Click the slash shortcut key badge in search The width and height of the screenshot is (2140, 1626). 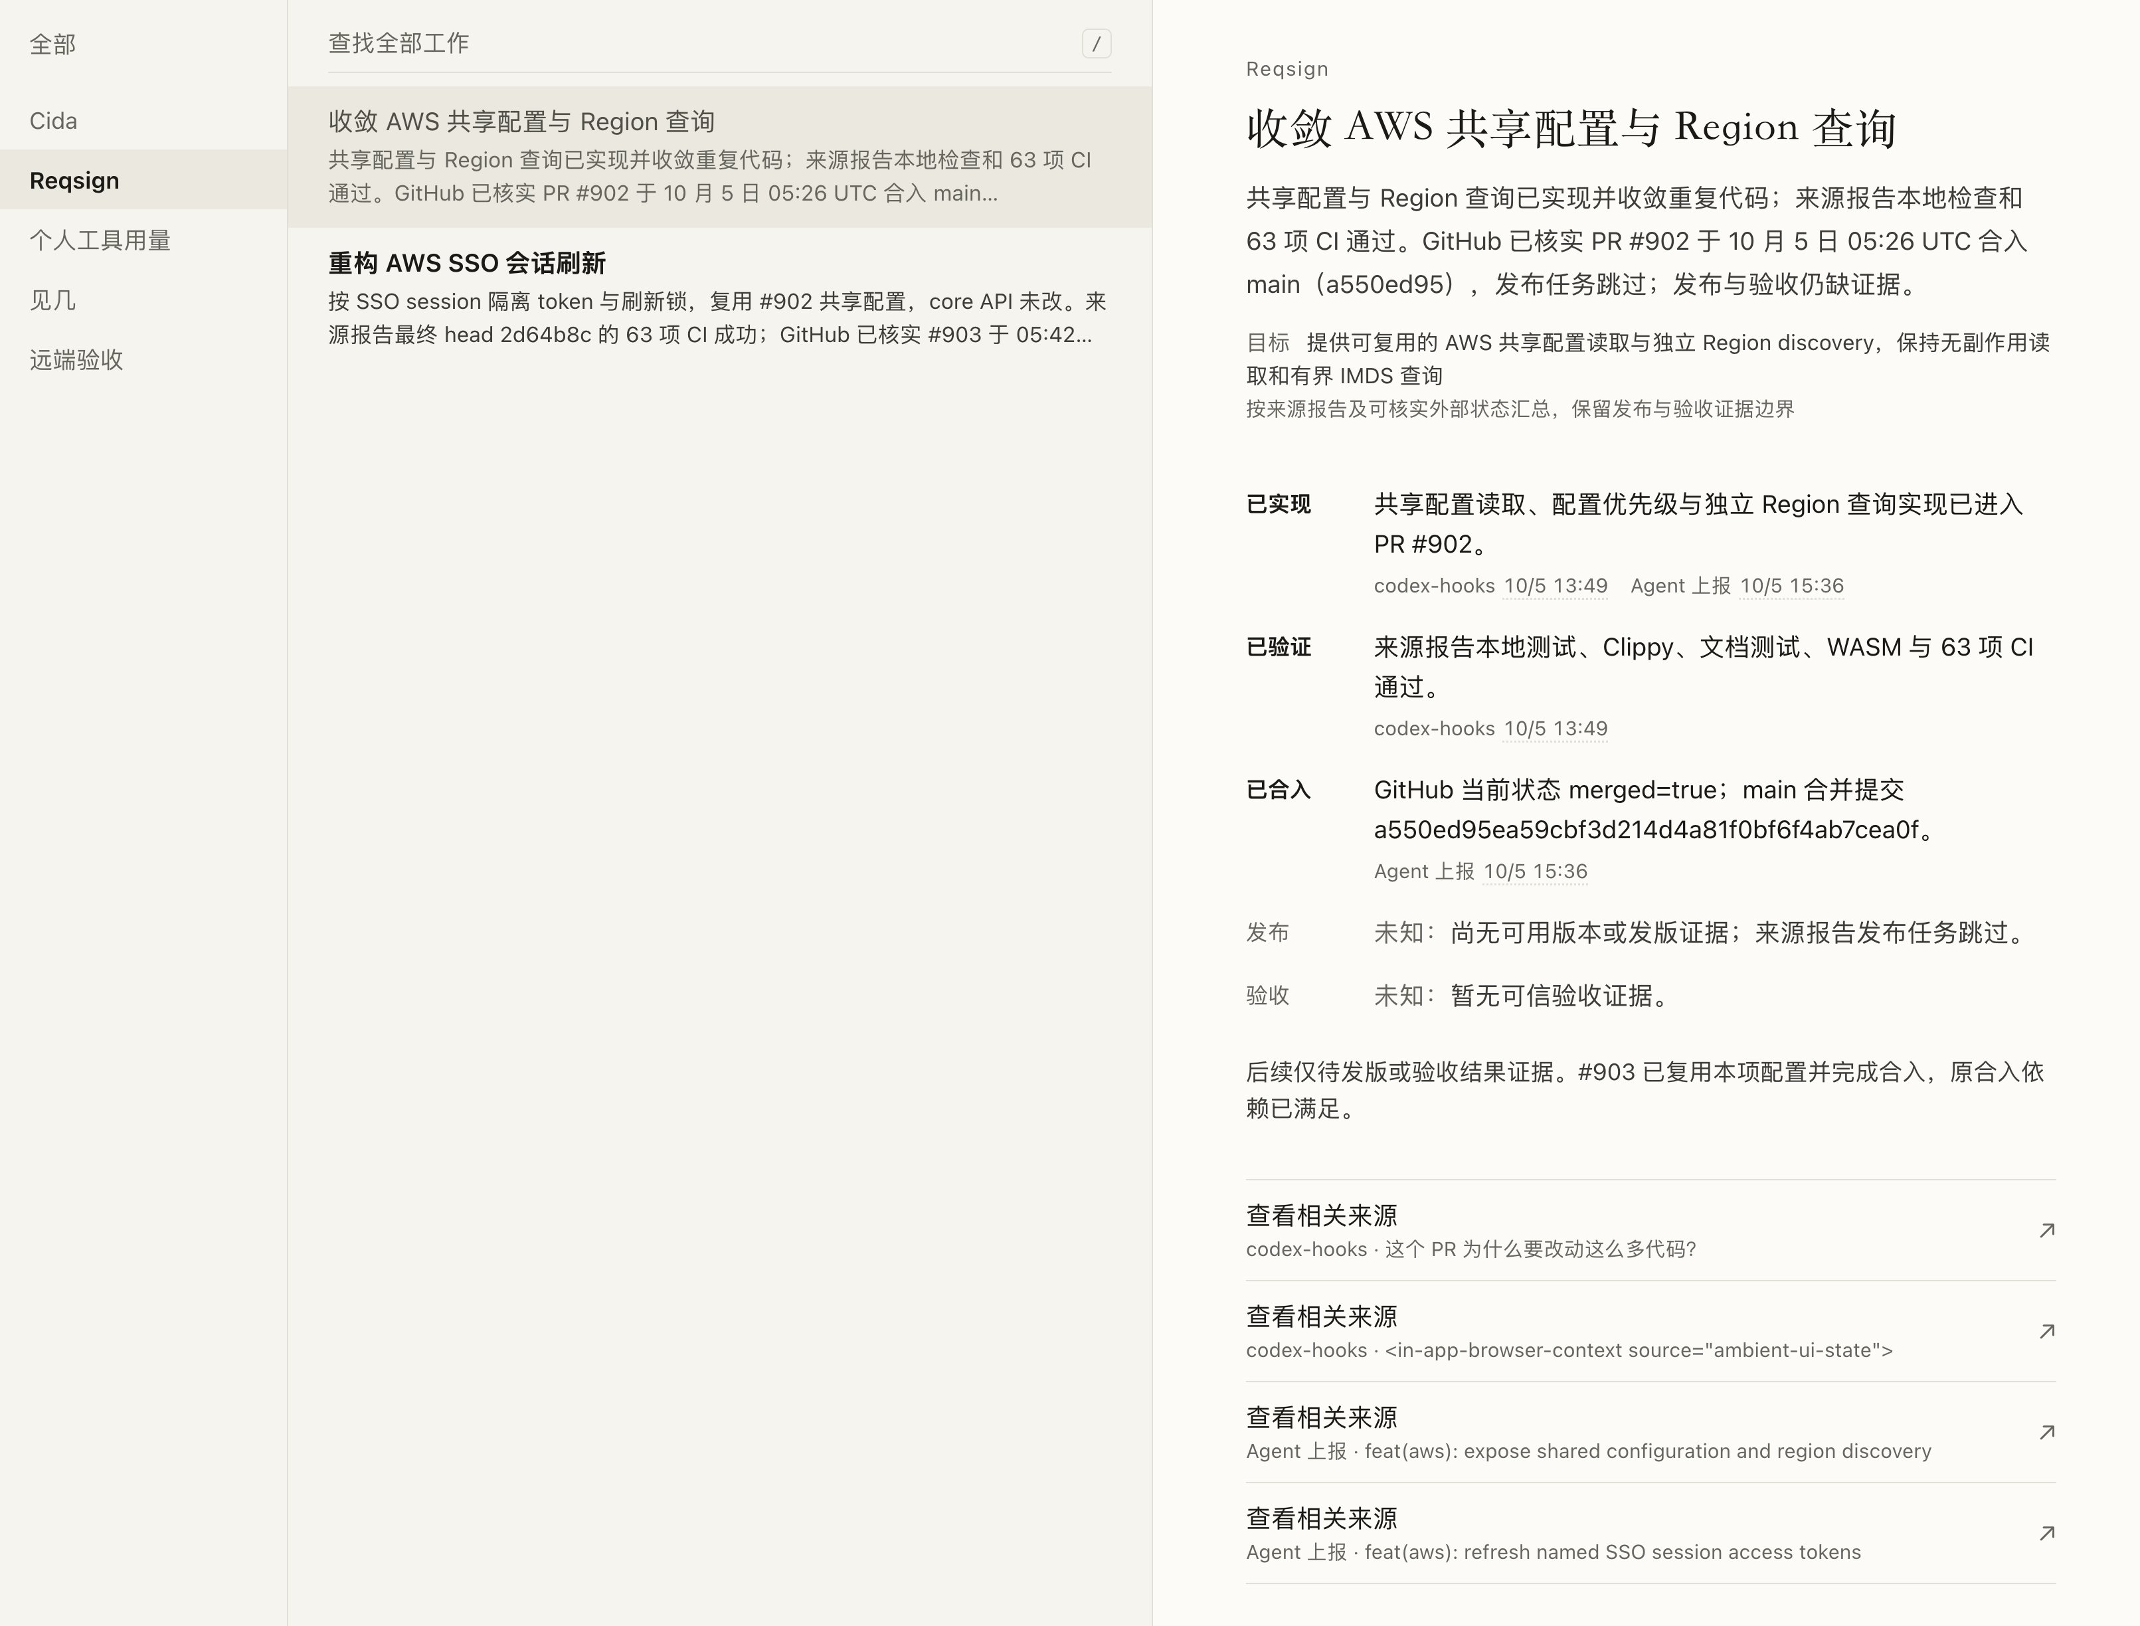(x=1096, y=44)
